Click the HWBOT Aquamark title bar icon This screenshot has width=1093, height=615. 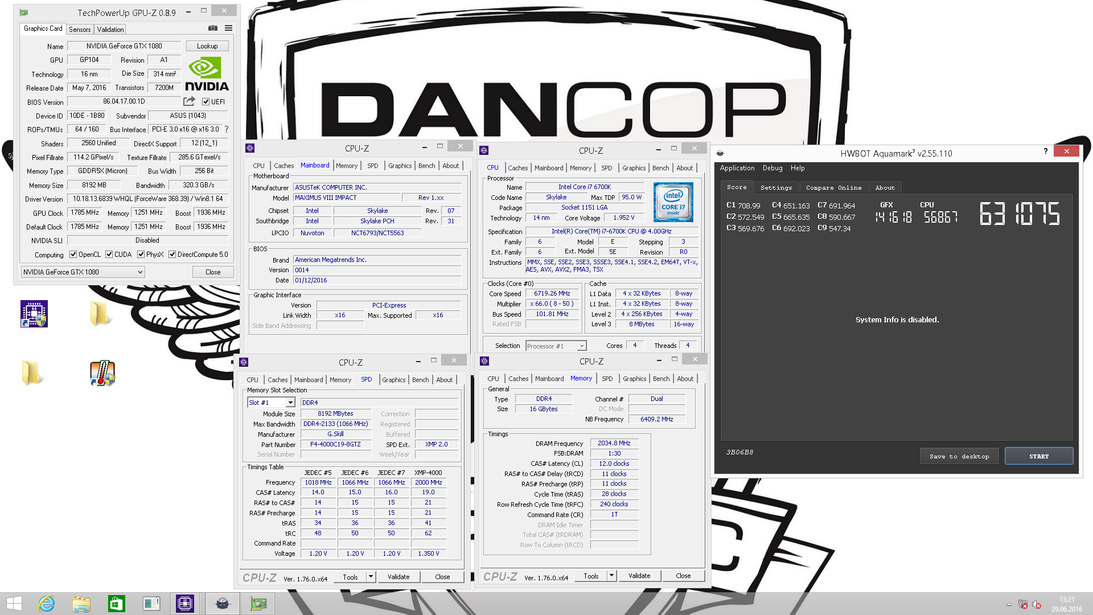click(720, 153)
